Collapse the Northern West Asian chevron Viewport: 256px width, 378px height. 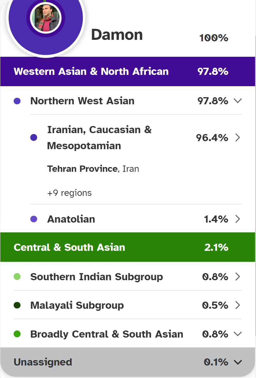(238, 101)
